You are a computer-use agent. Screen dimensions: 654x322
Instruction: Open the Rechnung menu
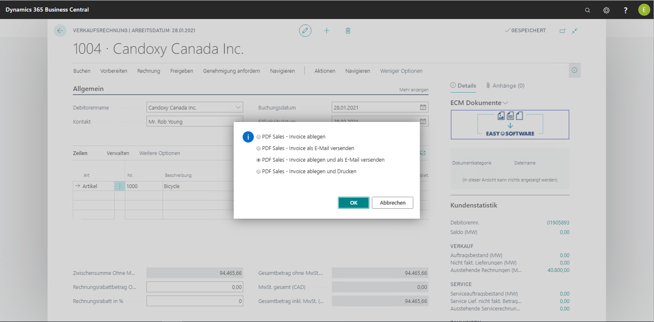[x=149, y=71]
